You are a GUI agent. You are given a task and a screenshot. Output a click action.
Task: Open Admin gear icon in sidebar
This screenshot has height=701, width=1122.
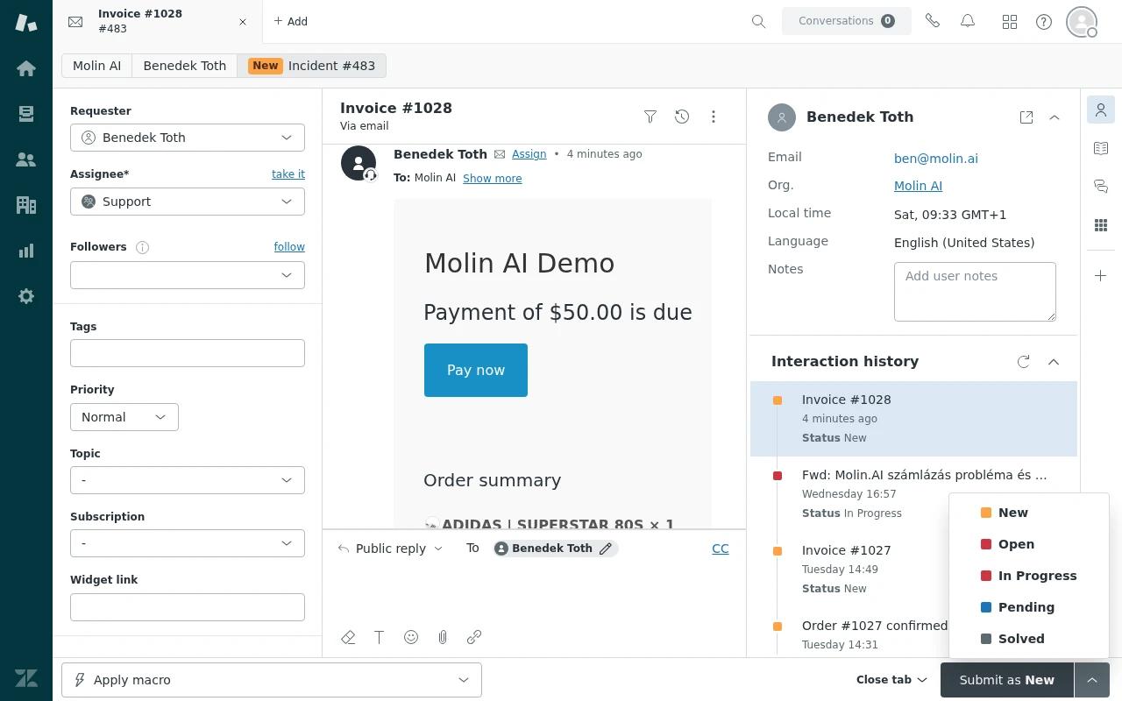[x=26, y=296]
